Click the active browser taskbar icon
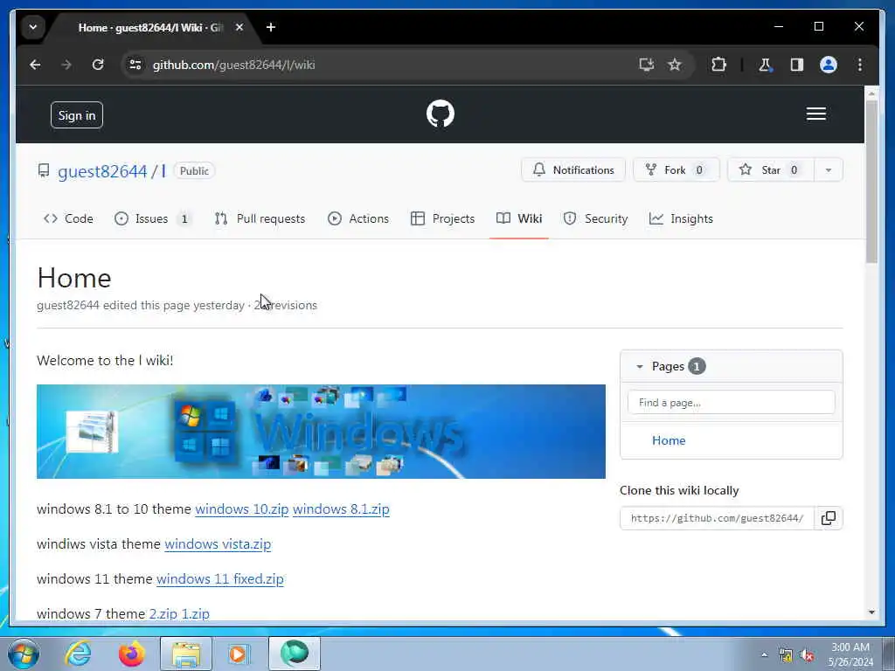 point(295,654)
